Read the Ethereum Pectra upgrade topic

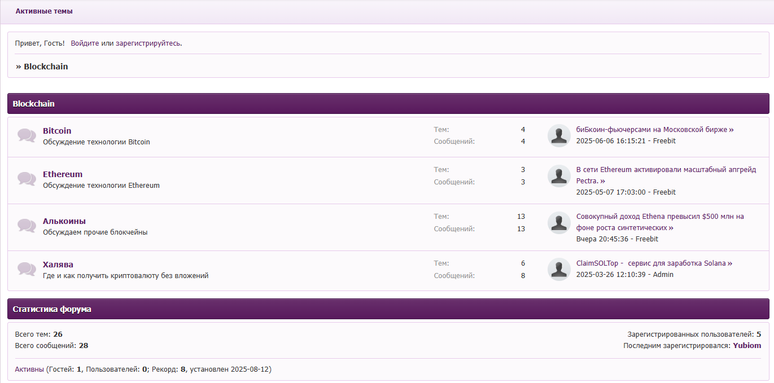point(666,170)
